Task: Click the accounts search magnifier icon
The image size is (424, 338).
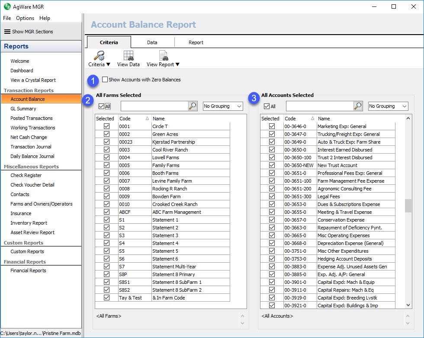Action: coord(358,106)
